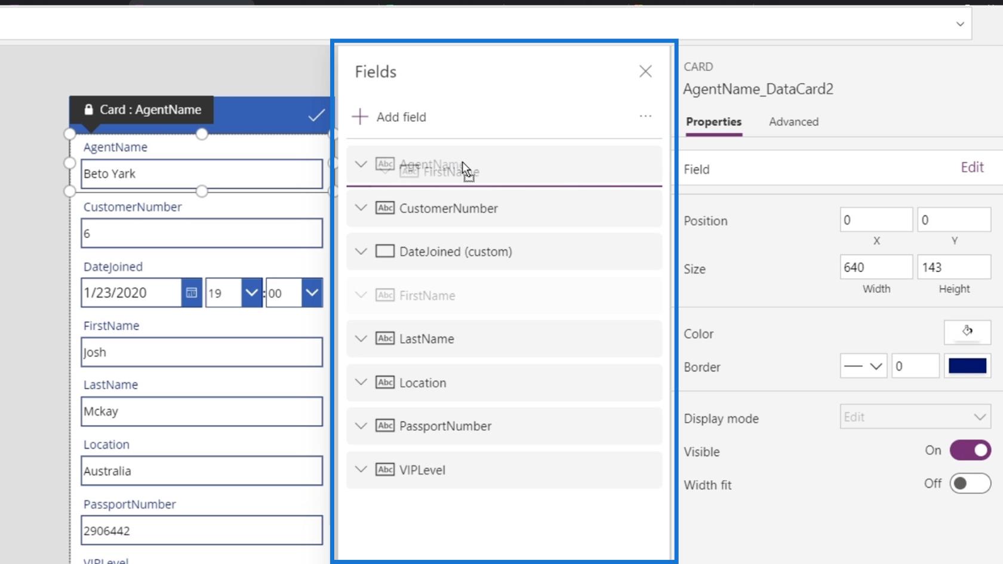Expand the DateJoined (custom) field row
The image size is (1003, 564).
(x=361, y=251)
